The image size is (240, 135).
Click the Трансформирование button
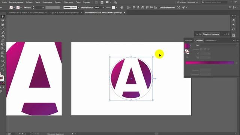coord(167,7)
